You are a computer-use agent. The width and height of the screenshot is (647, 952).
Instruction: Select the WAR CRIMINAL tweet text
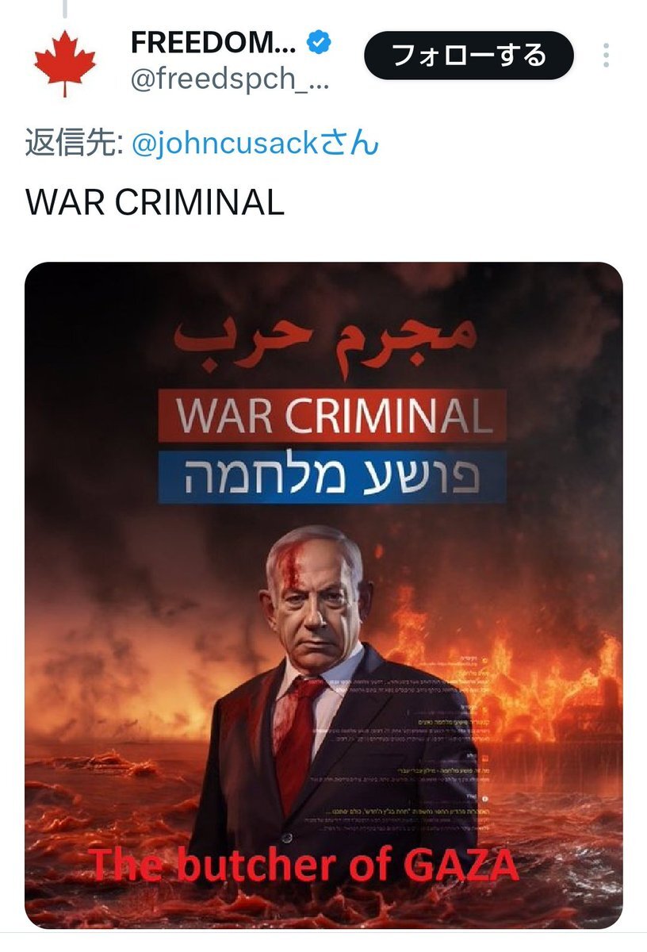coord(155,202)
